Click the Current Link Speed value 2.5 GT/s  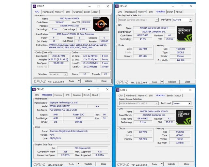(x=65, y=155)
